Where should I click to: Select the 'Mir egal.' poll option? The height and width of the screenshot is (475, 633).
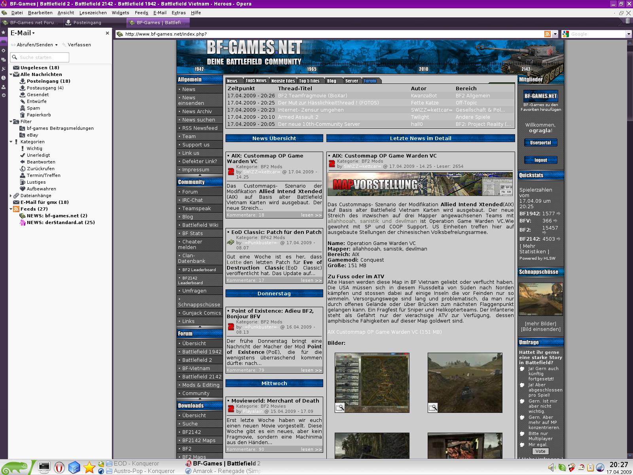click(522, 445)
